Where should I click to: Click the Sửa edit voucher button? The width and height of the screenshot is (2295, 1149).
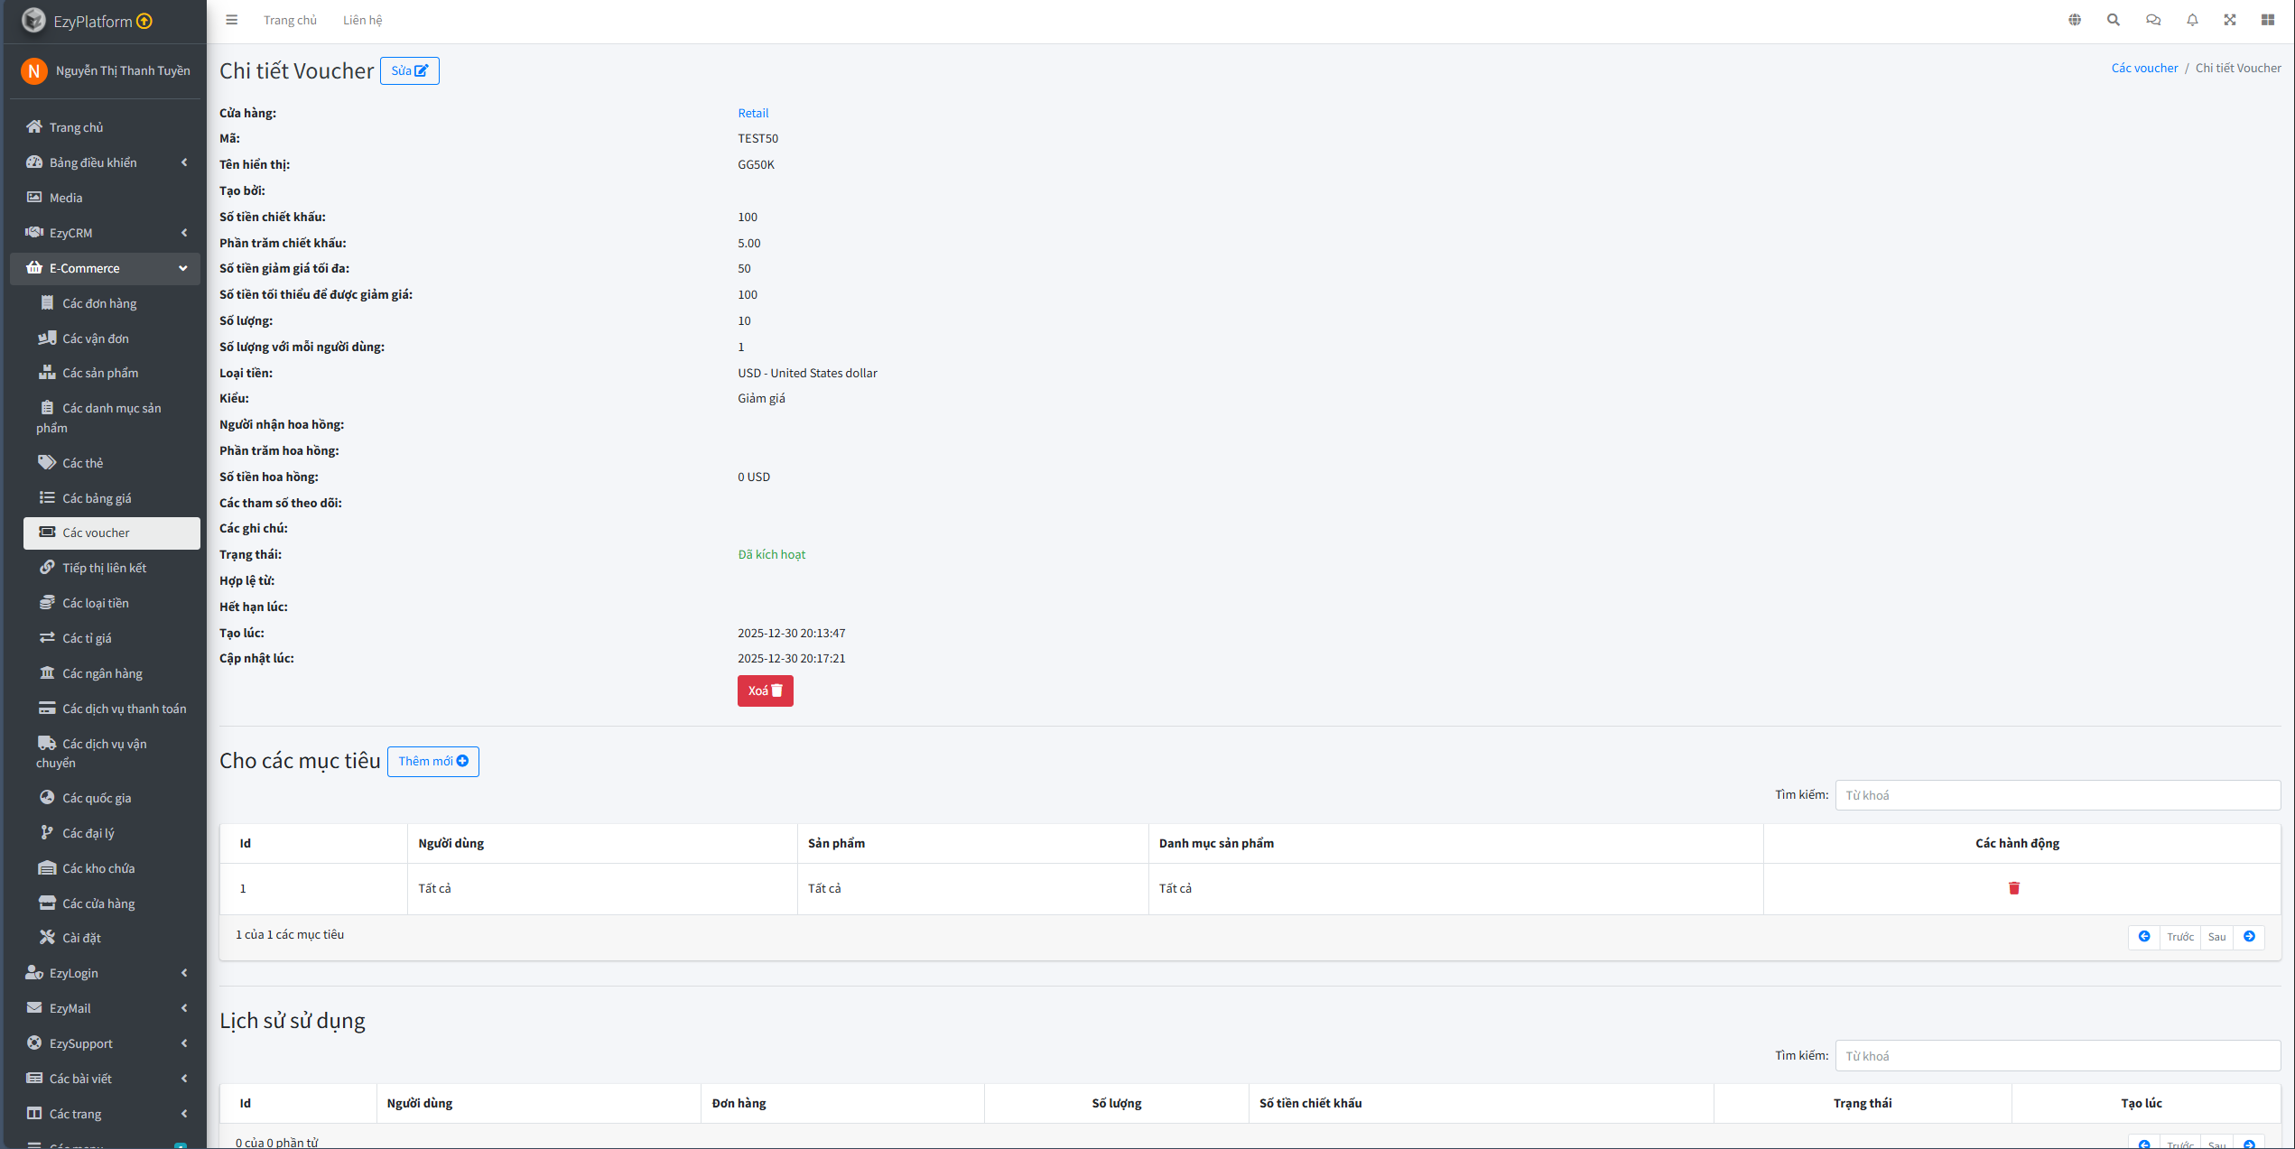pyautogui.click(x=409, y=71)
